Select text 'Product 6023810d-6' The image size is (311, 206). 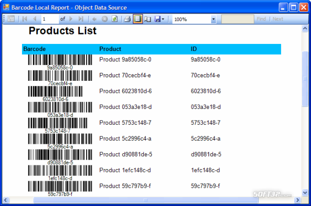coord(126,91)
